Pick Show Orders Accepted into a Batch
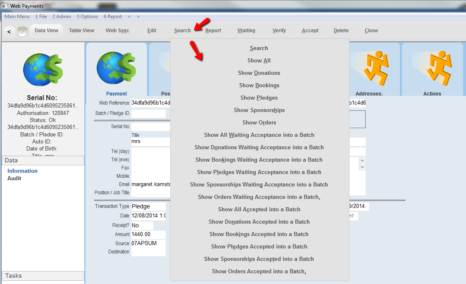Screen dimensions: 466x284 [x=259, y=272]
